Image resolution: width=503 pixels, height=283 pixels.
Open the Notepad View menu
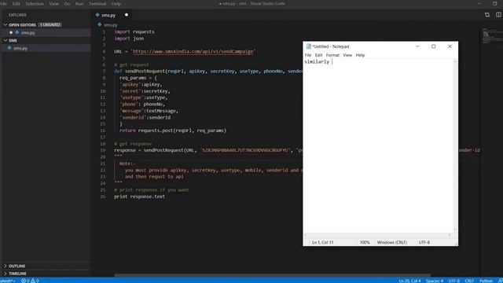[347, 55]
